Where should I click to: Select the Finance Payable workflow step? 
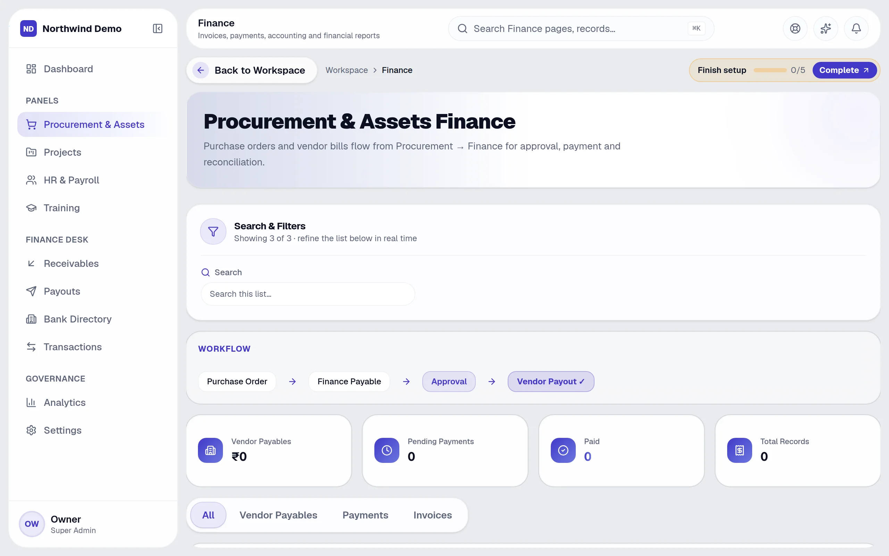click(349, 381)
